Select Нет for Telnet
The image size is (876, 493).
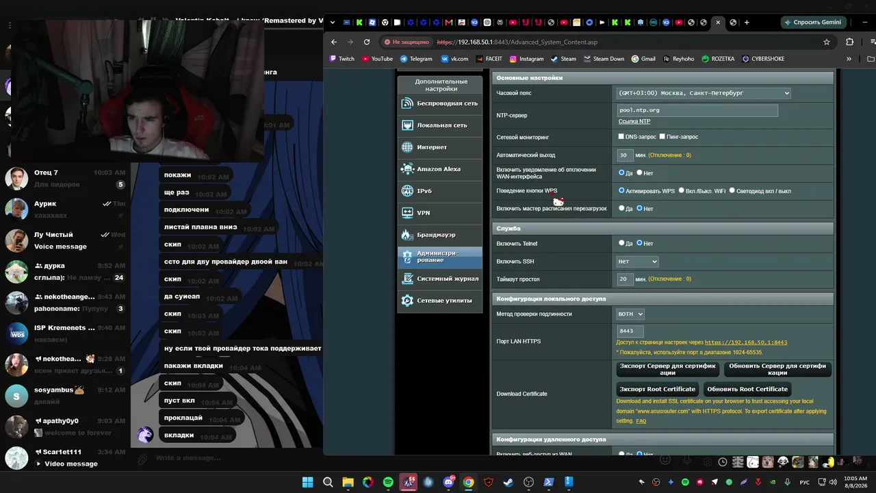[x=640, y=243]
